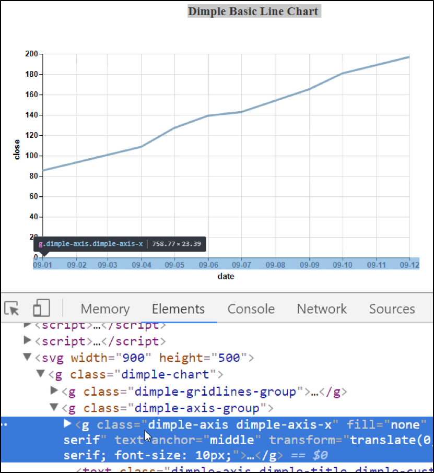Click the three-dot menu beside selected row
This screenshot has height=473, width=434.
tap(4, 424)
